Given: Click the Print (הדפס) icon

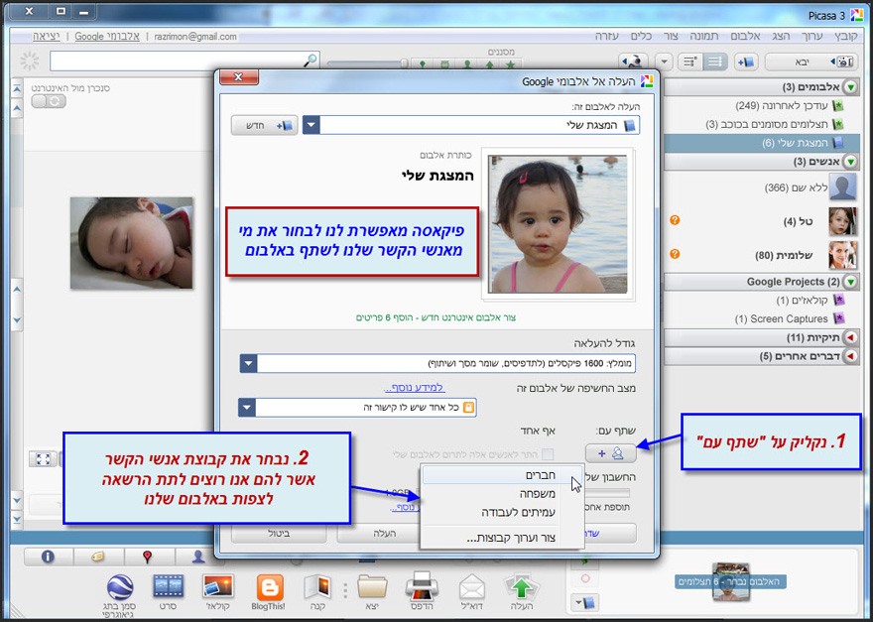Looking at the screenshot, I should (x=422, y=588).
